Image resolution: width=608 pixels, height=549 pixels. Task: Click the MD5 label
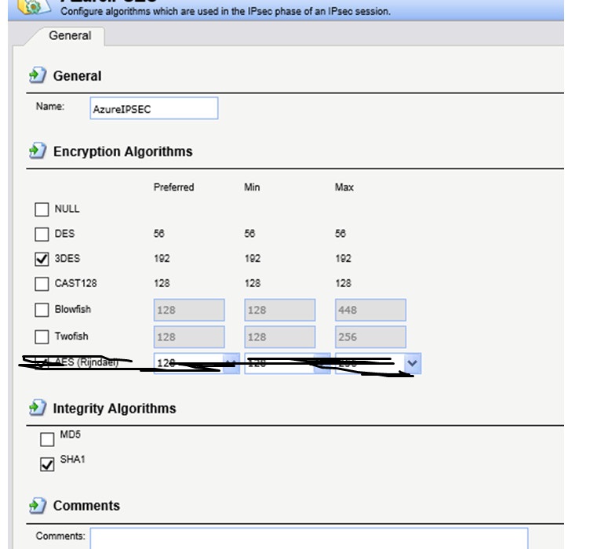[70, 434]
